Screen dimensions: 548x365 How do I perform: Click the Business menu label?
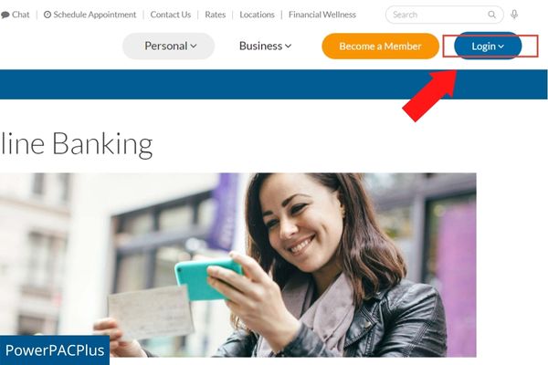pyautogui.click(x=260, y=46)
